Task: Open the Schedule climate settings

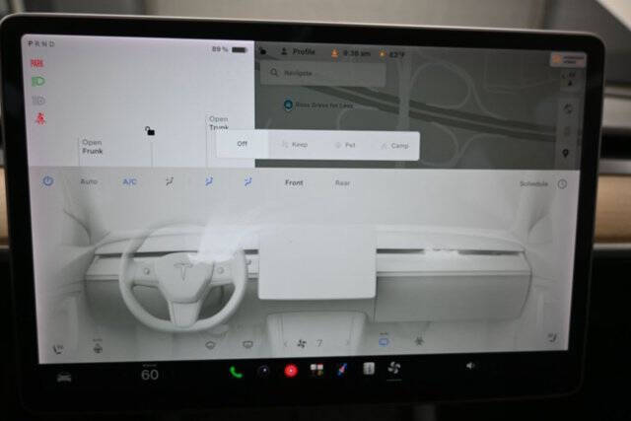Action: 533,184
